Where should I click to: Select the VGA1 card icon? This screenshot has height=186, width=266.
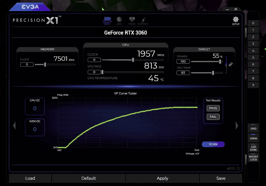click(x=107, y=20)
